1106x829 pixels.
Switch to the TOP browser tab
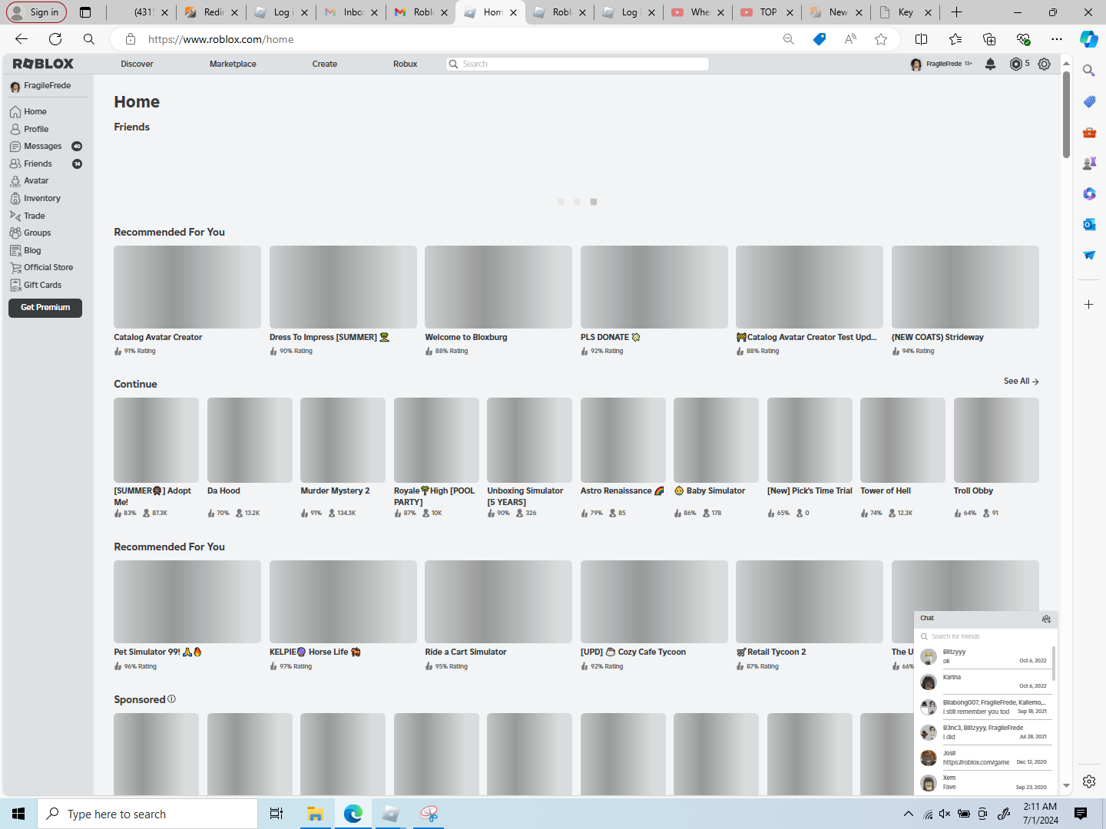pos(767,12)
